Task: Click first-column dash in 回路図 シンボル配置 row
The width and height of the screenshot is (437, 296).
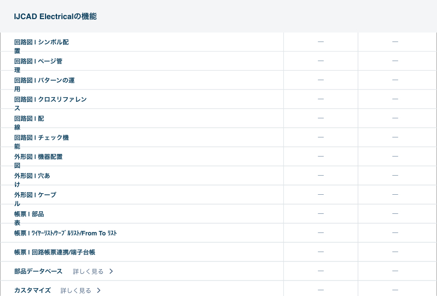Action: (321, 42)
